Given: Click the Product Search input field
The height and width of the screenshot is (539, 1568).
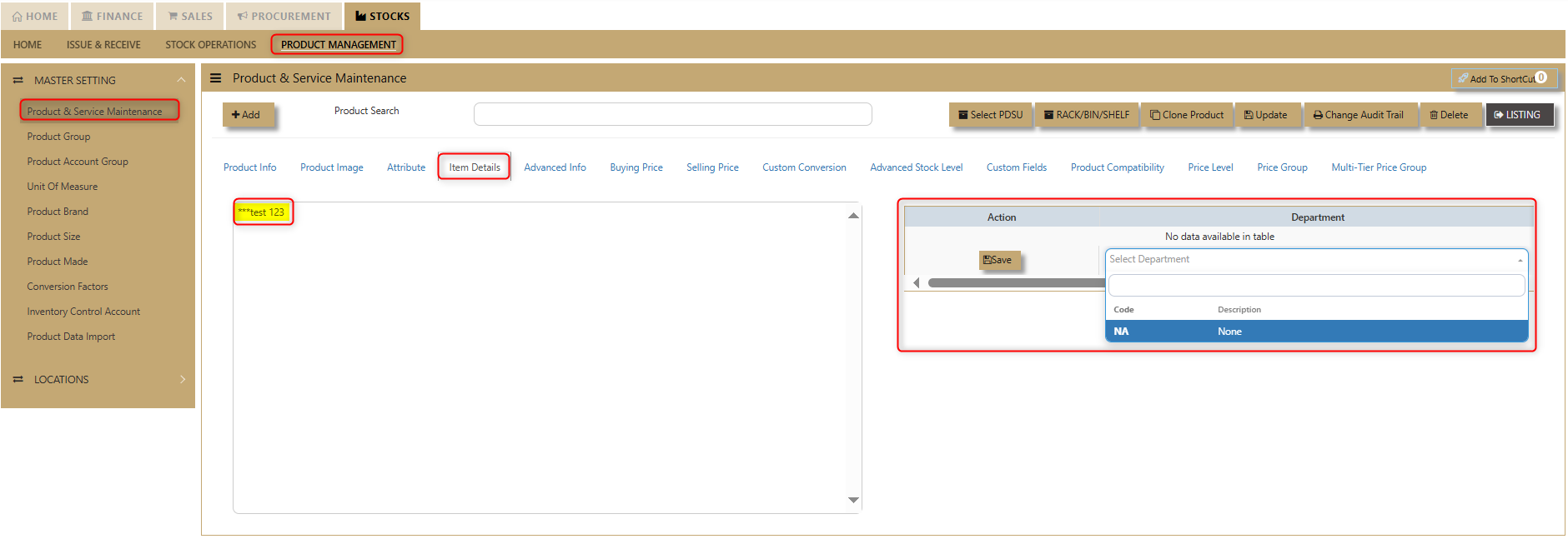Looking at the screenshot, I should (672, 114).
